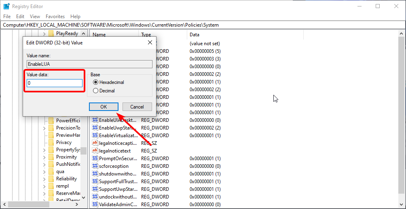Select the EnableUIADeskt... DWORD value icon

95,120
